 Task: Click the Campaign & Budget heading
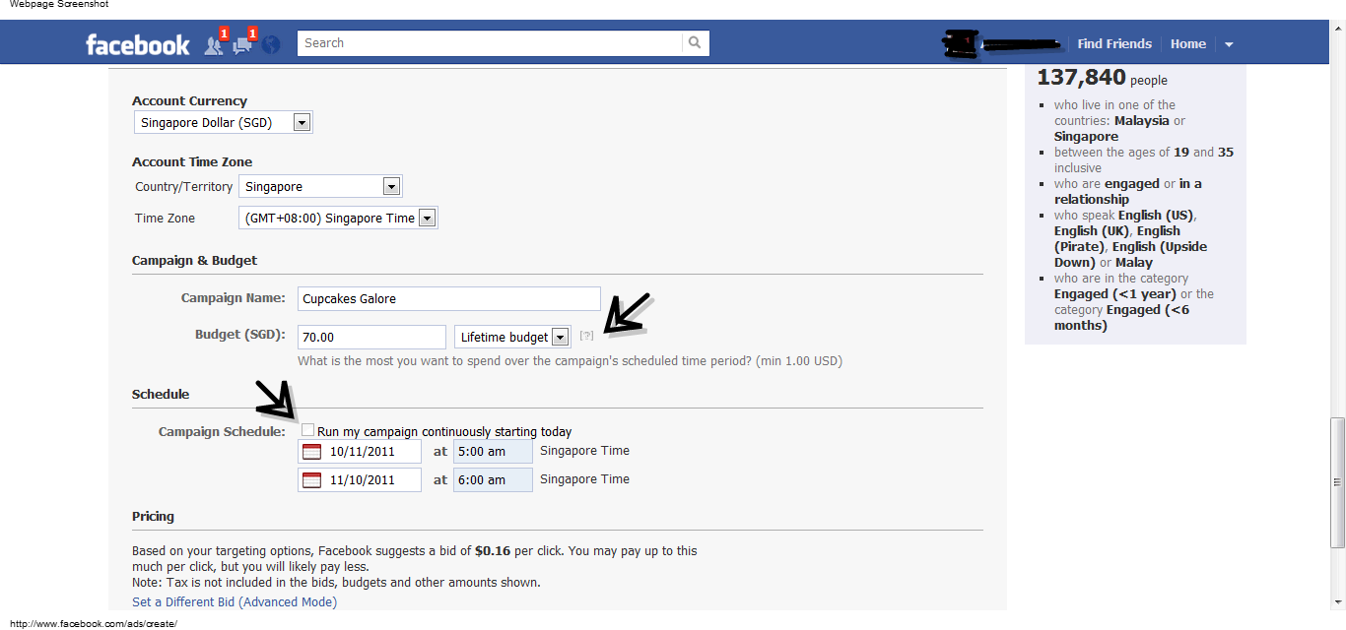point(194,261)
